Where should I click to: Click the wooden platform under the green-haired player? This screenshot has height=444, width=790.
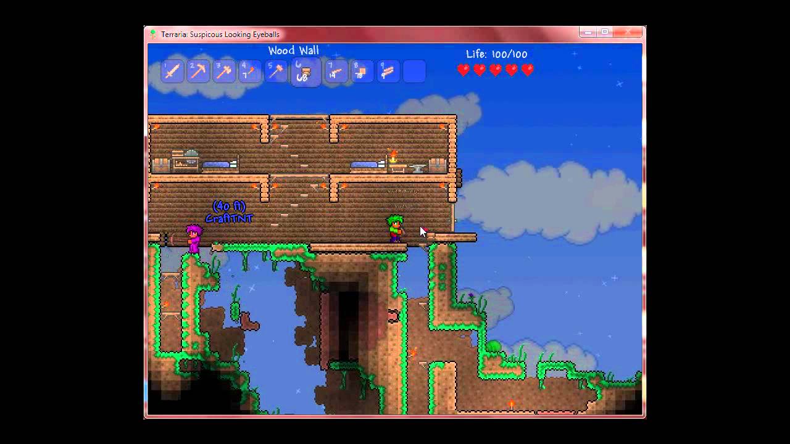358,248
